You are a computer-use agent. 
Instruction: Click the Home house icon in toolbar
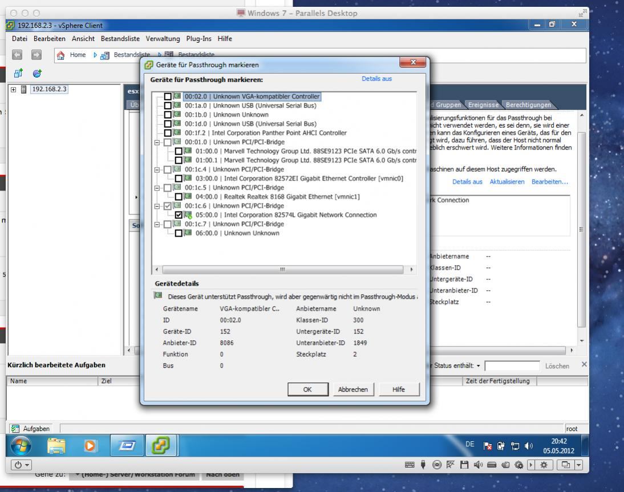[60, 55]
